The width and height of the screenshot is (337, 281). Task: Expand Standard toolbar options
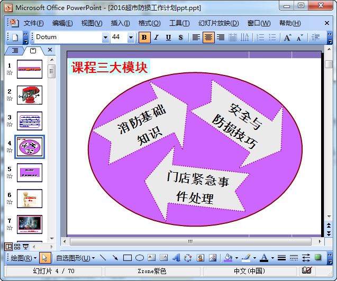coord(25,38)
